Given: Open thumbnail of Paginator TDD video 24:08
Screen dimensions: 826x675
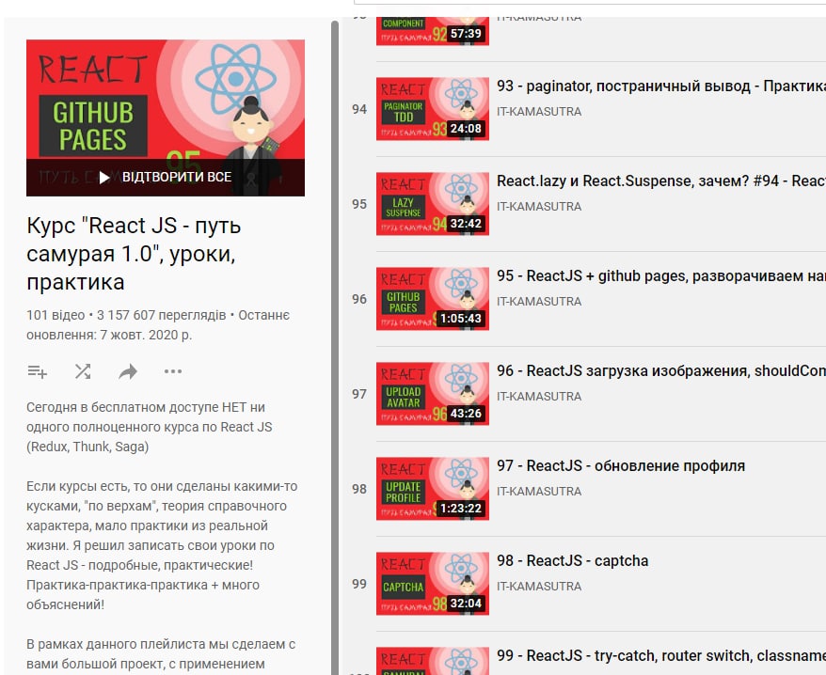Looking at the screenshot, I should tap(433, 109).
